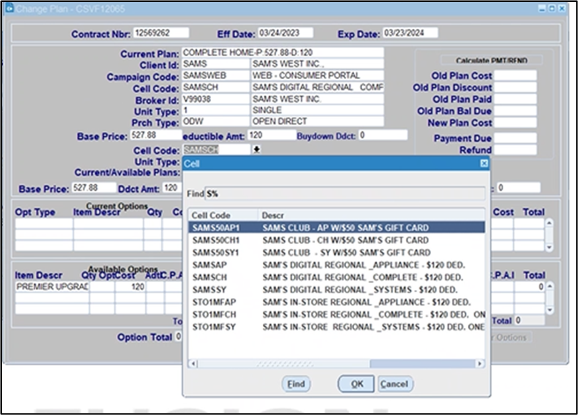The image size is (578, 415).
Task: Click the OPEN DIRECT description field
Action: [317, 121]
